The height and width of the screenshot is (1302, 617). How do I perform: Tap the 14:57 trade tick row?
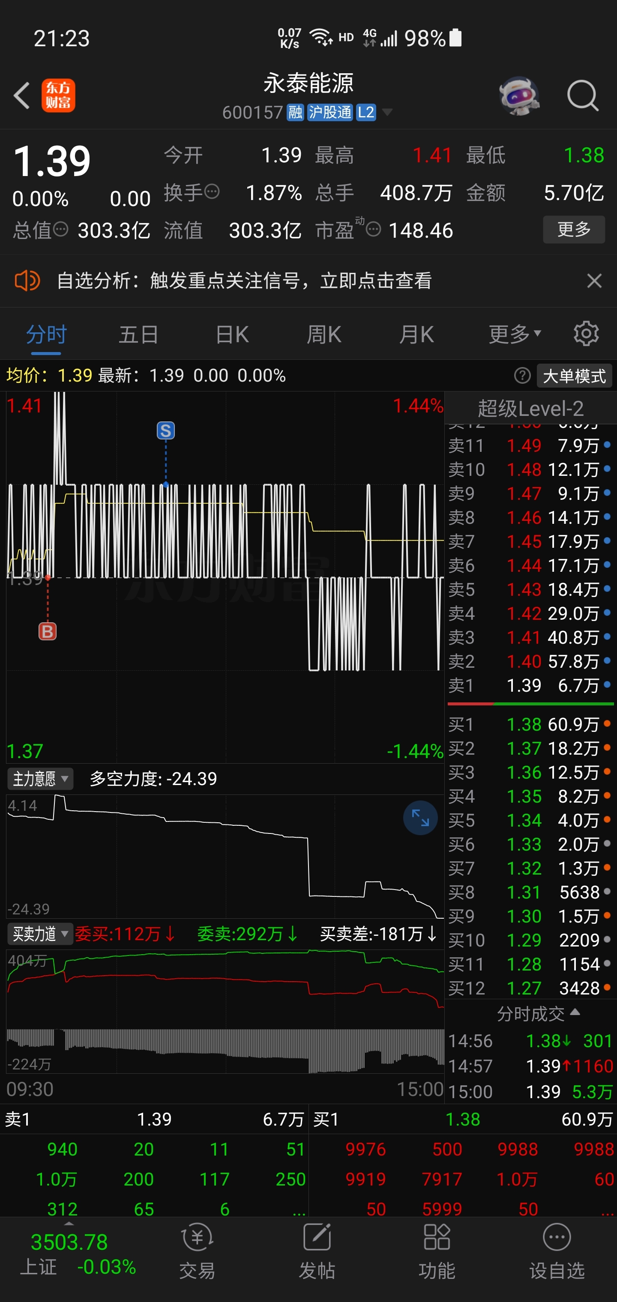tap(530, 1066)
